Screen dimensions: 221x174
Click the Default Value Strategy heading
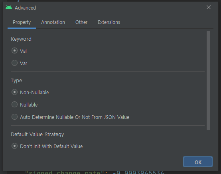point(37,134)
